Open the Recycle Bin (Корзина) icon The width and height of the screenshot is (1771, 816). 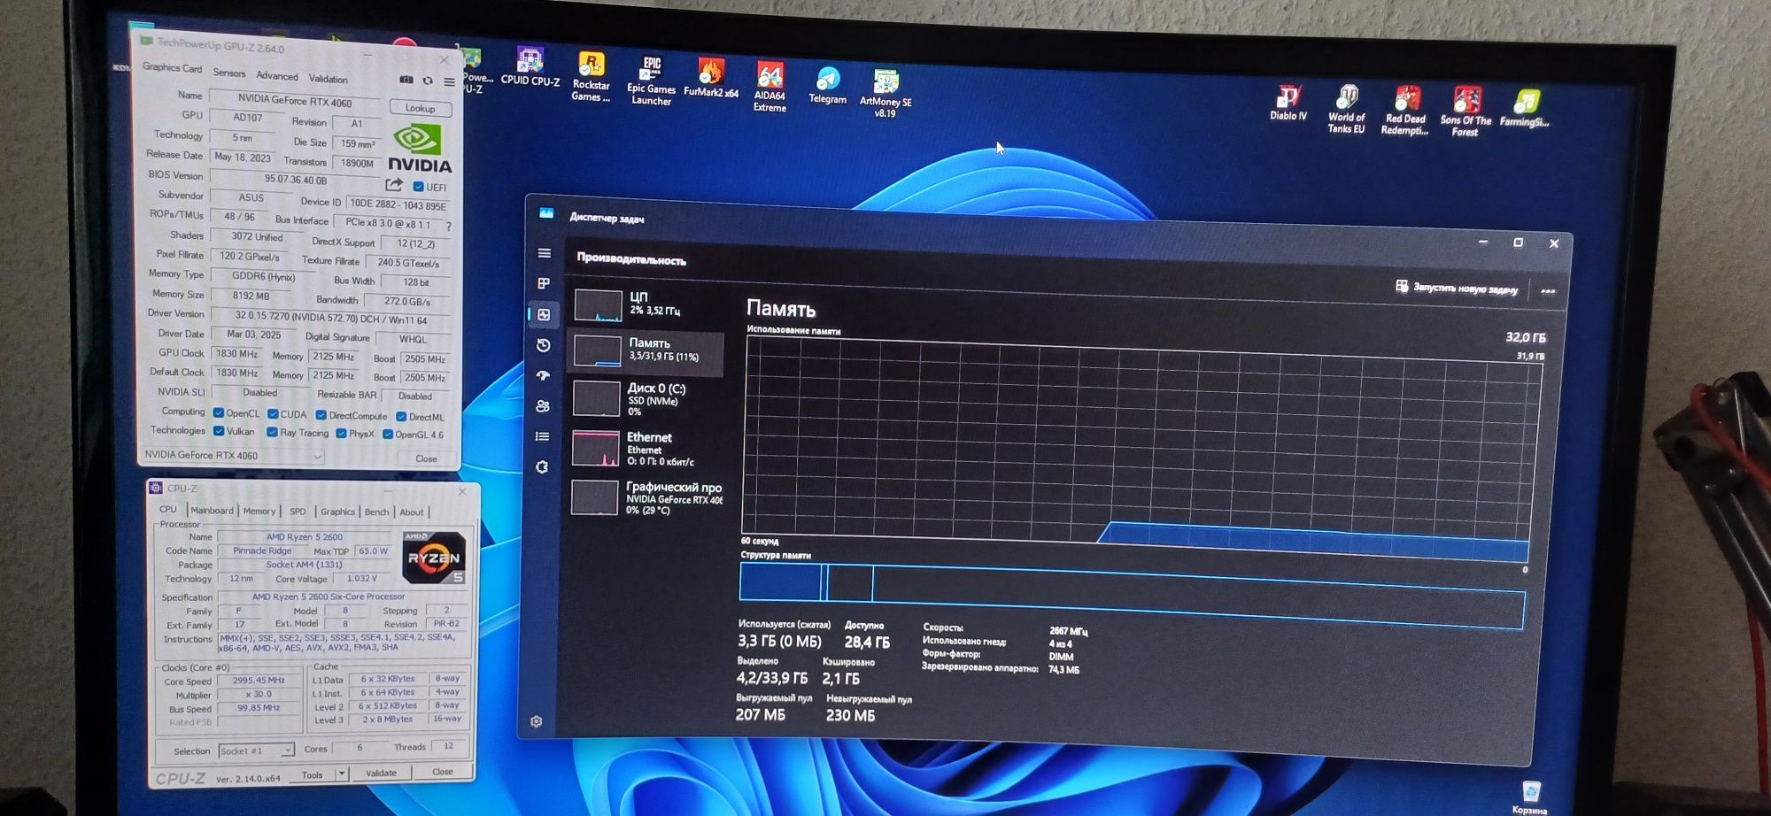[1530, 797]
